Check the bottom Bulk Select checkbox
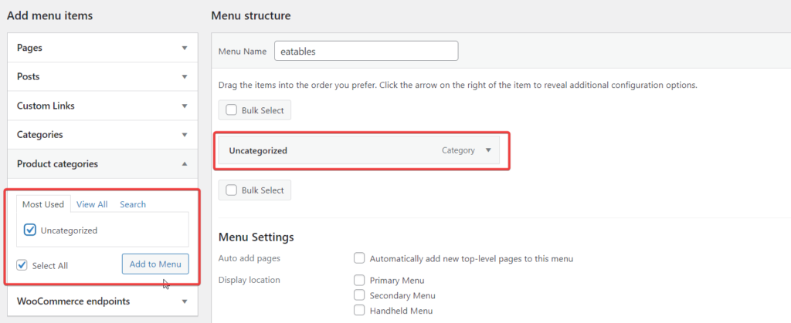This screenshot has height=323, width=791. tap(232, 190)
